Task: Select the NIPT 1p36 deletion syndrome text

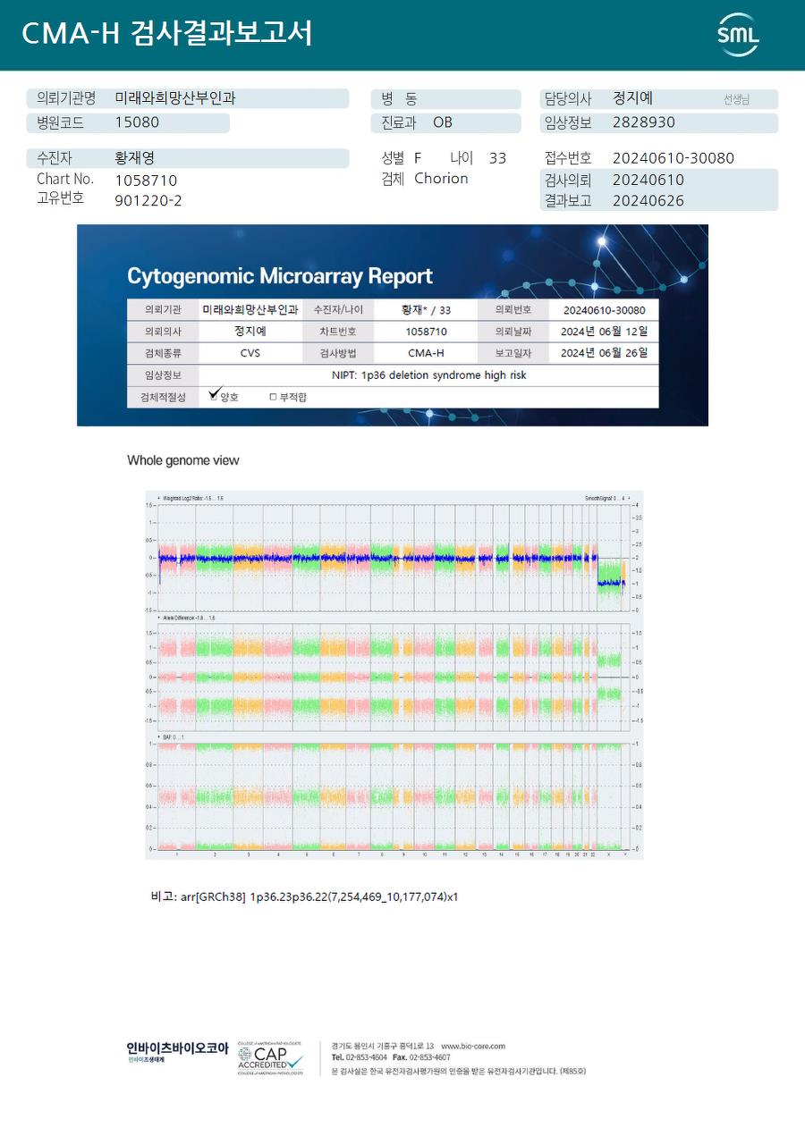Action: (429, 375)
